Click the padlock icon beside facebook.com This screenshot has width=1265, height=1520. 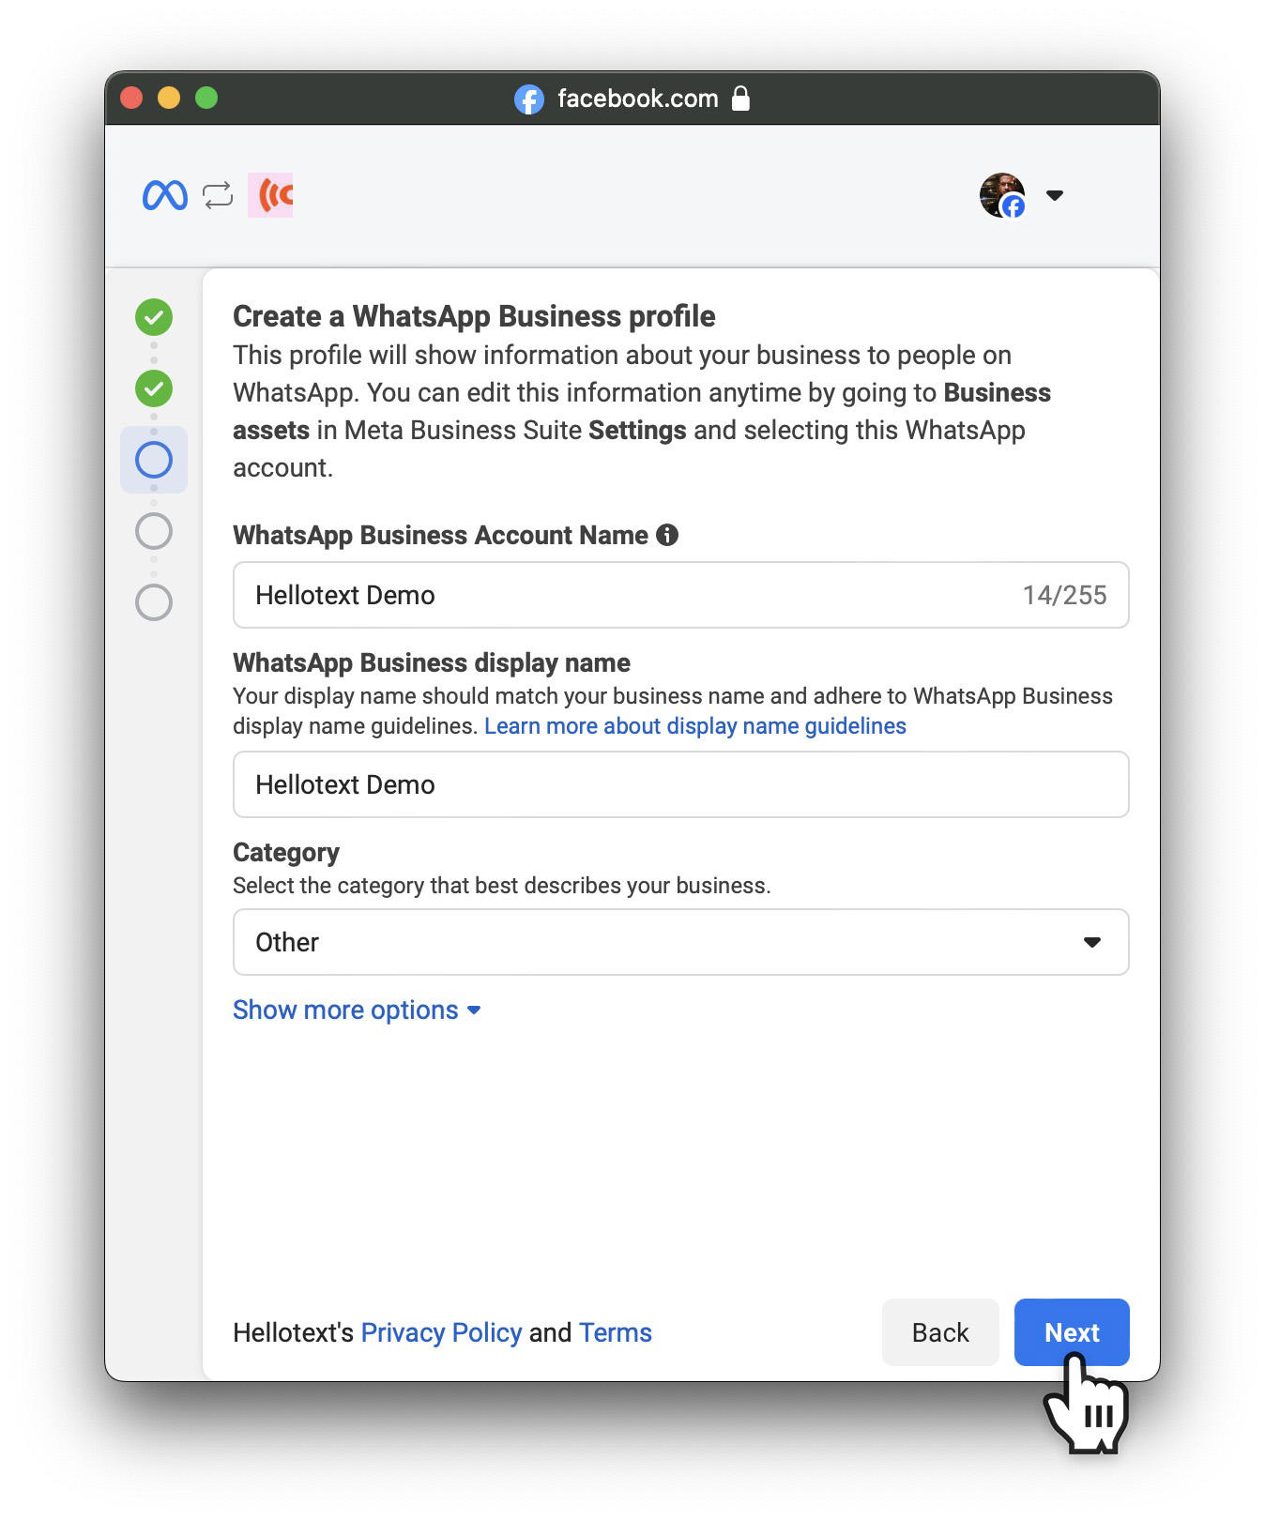pyautogui.click(x=740, y=98)
